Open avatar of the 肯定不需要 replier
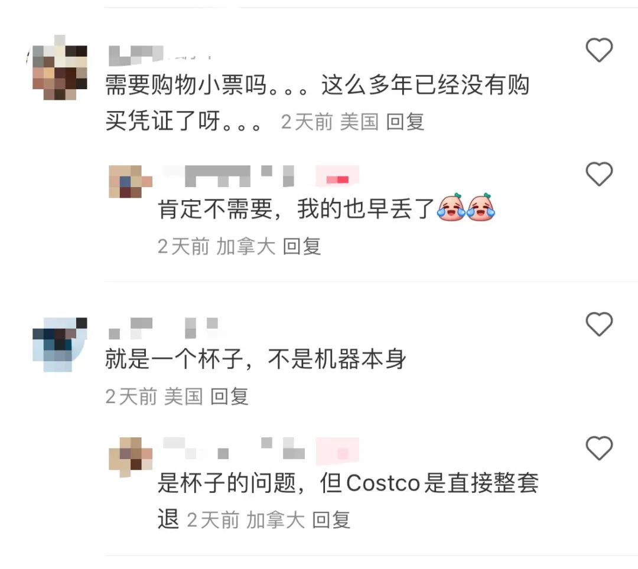The image size is (638, 569). [x=130, y=181]
